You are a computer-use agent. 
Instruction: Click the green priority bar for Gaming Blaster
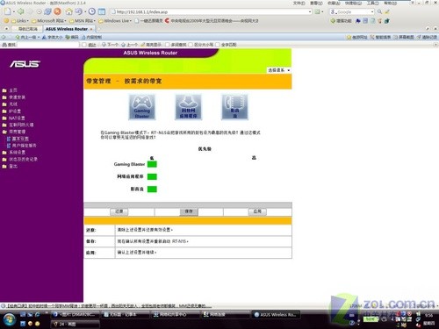pos(152,164)
